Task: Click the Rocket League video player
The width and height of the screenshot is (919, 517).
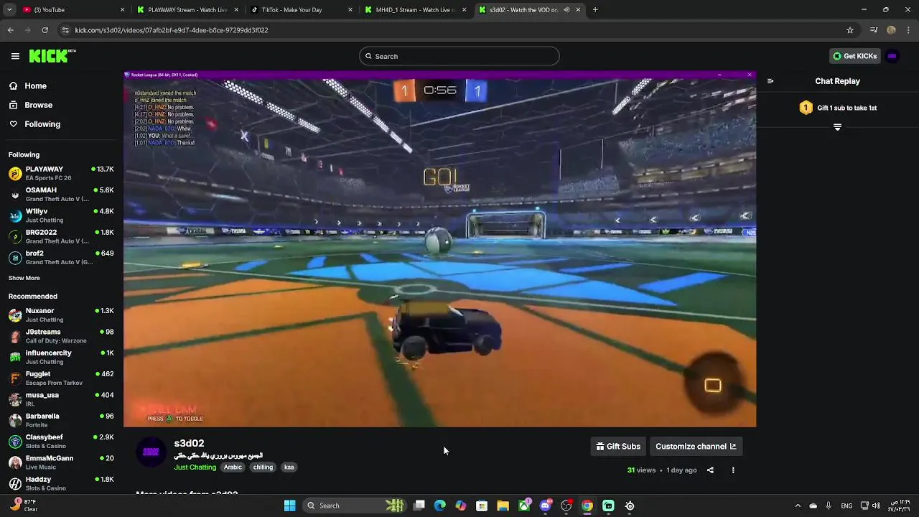Action: (439, 249)
